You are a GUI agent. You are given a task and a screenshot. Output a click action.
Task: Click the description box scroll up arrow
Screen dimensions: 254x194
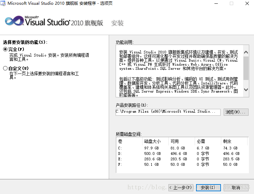[246, 52]
